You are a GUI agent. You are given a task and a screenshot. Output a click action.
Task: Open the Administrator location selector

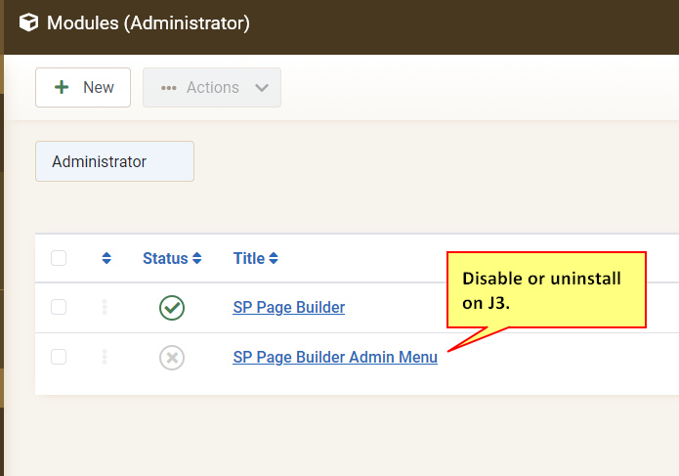pyautogui.click(x=114, y=161)
